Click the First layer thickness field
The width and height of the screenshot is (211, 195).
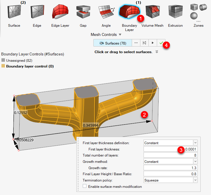click(170, 149)
